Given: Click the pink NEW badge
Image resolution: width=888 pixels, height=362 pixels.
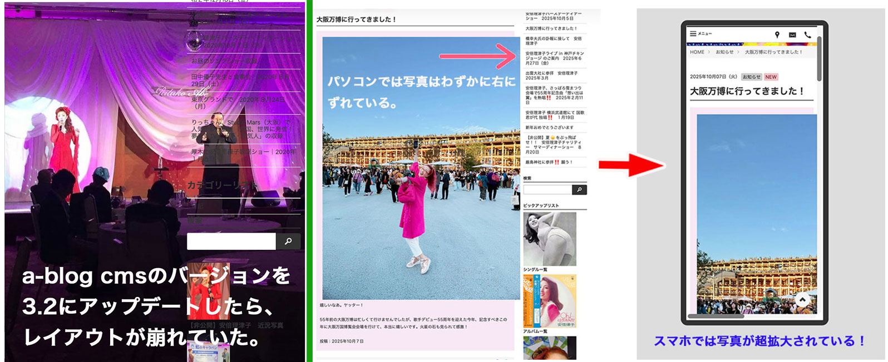Looking at the screenshot, I should click(x=771, y=77).
